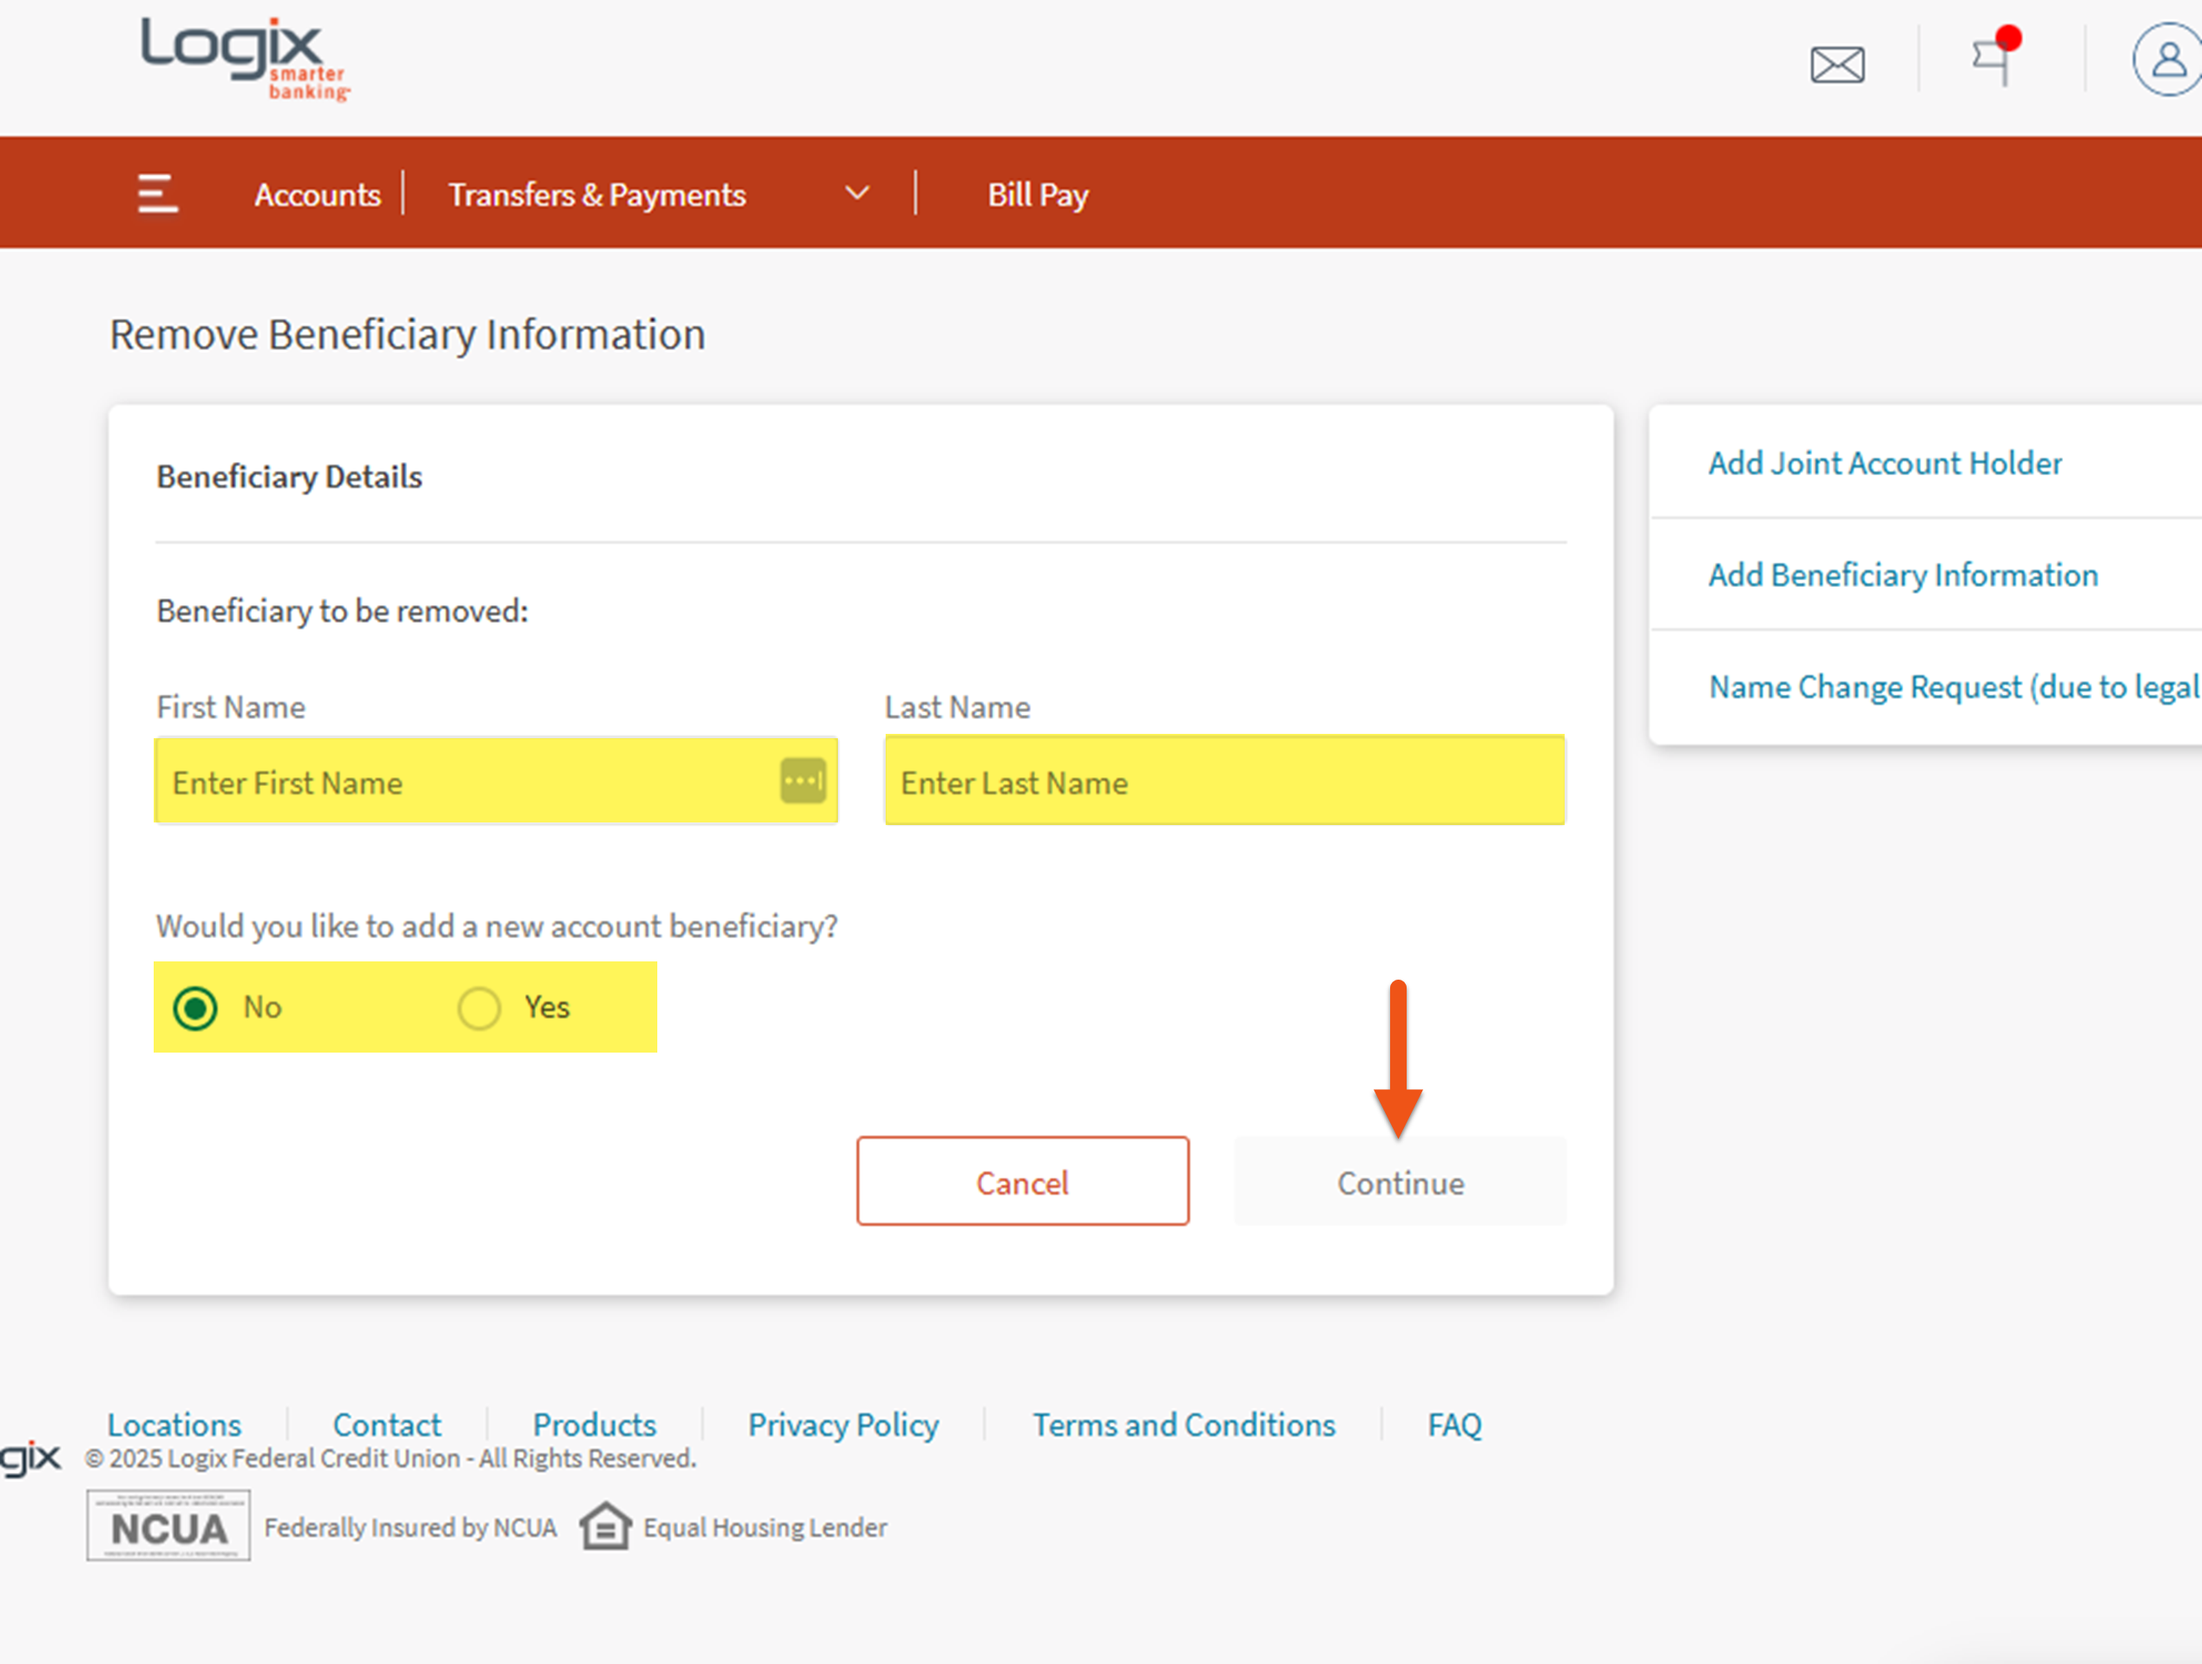Viewport: 2202px width, 1664px height.
Task: Open the messages envelope icon
Action: click(x=1836, y=65)
